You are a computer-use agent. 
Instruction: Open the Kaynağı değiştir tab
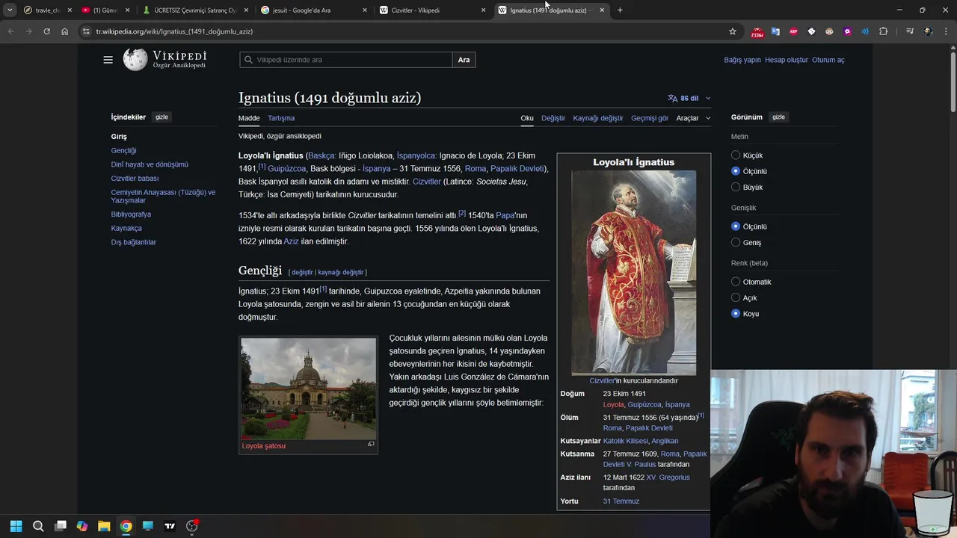[x=598, y=118]
